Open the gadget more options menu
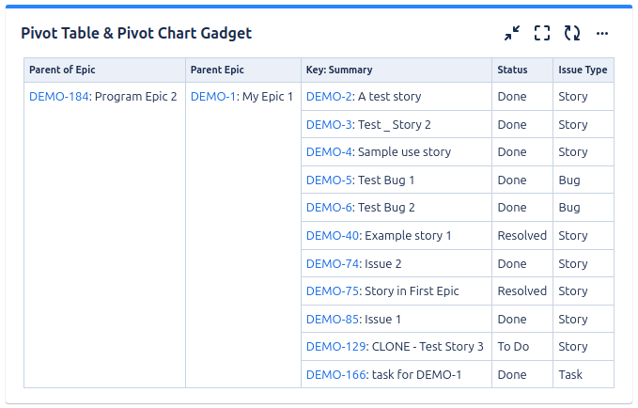The height and width of the screenshot is (408, 638). [x=602, y=34]
